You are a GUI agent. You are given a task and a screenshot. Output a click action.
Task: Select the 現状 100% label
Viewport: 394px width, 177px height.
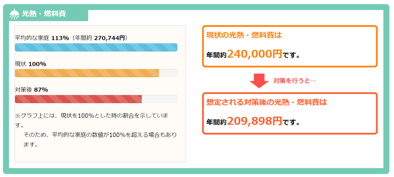tap(31, 64)
